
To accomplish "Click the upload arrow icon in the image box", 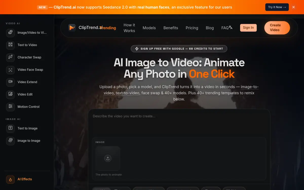I will (108, 158).
